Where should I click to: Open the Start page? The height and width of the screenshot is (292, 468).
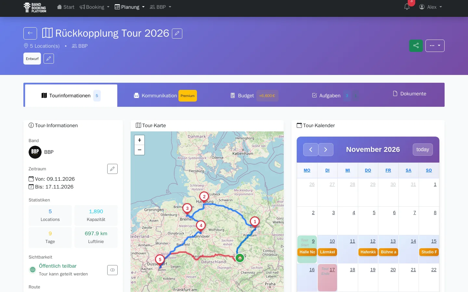tap(66, 7)
